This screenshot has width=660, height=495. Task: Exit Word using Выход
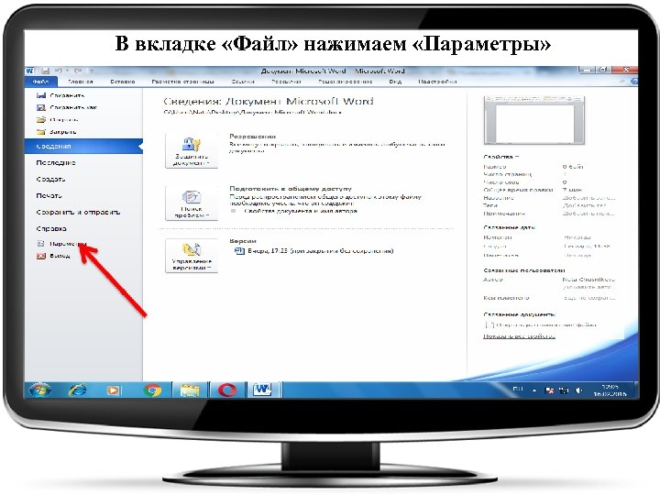(53, 256)
